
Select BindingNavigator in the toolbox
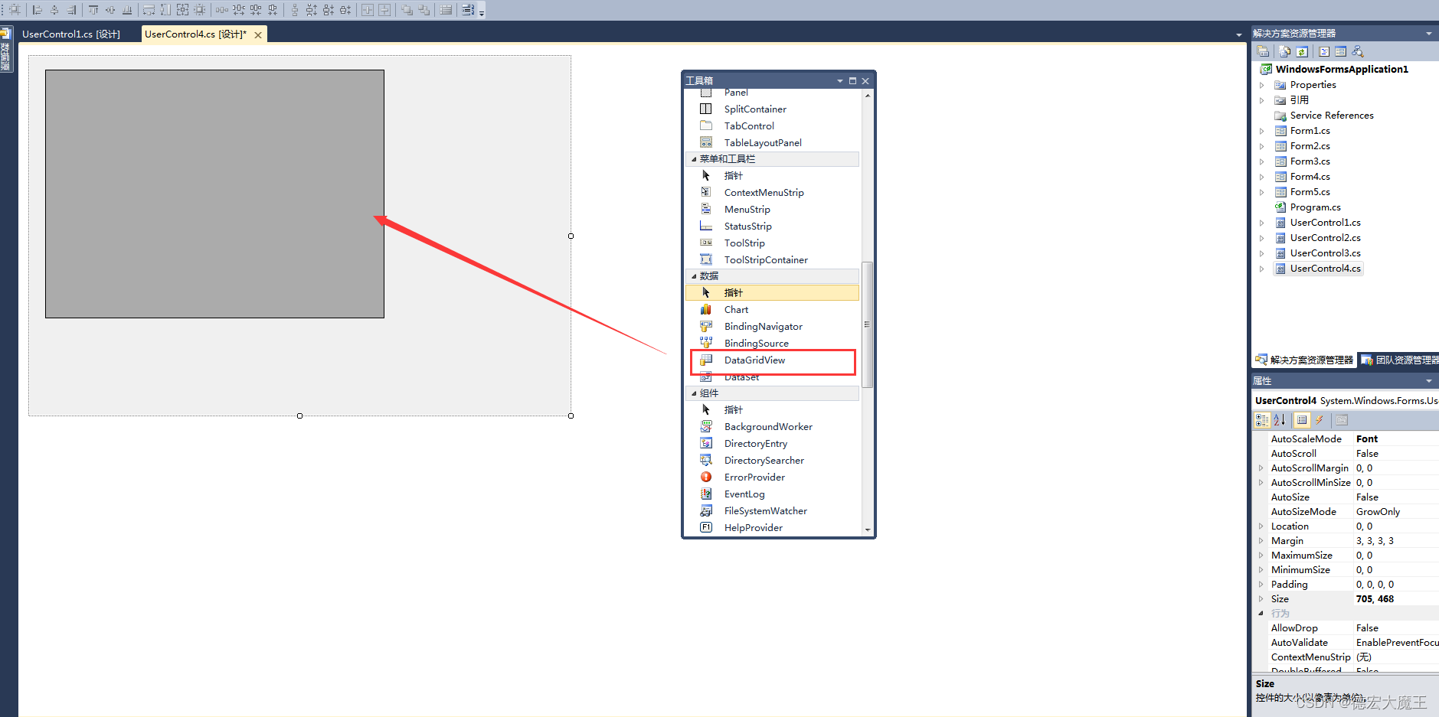(x=772, y=327)
